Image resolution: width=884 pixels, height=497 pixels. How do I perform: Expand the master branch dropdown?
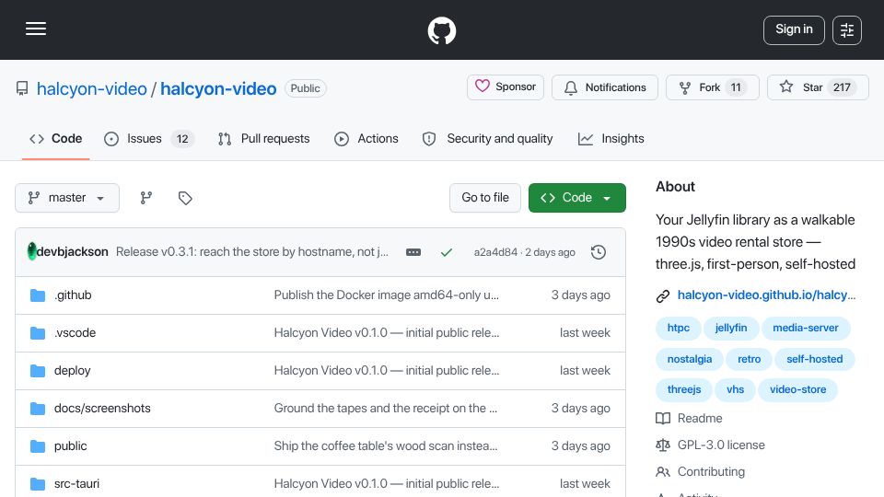(x=67, y=198)
